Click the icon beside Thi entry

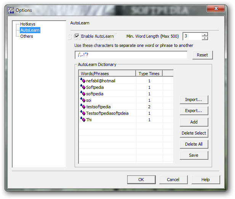(83, 119)
